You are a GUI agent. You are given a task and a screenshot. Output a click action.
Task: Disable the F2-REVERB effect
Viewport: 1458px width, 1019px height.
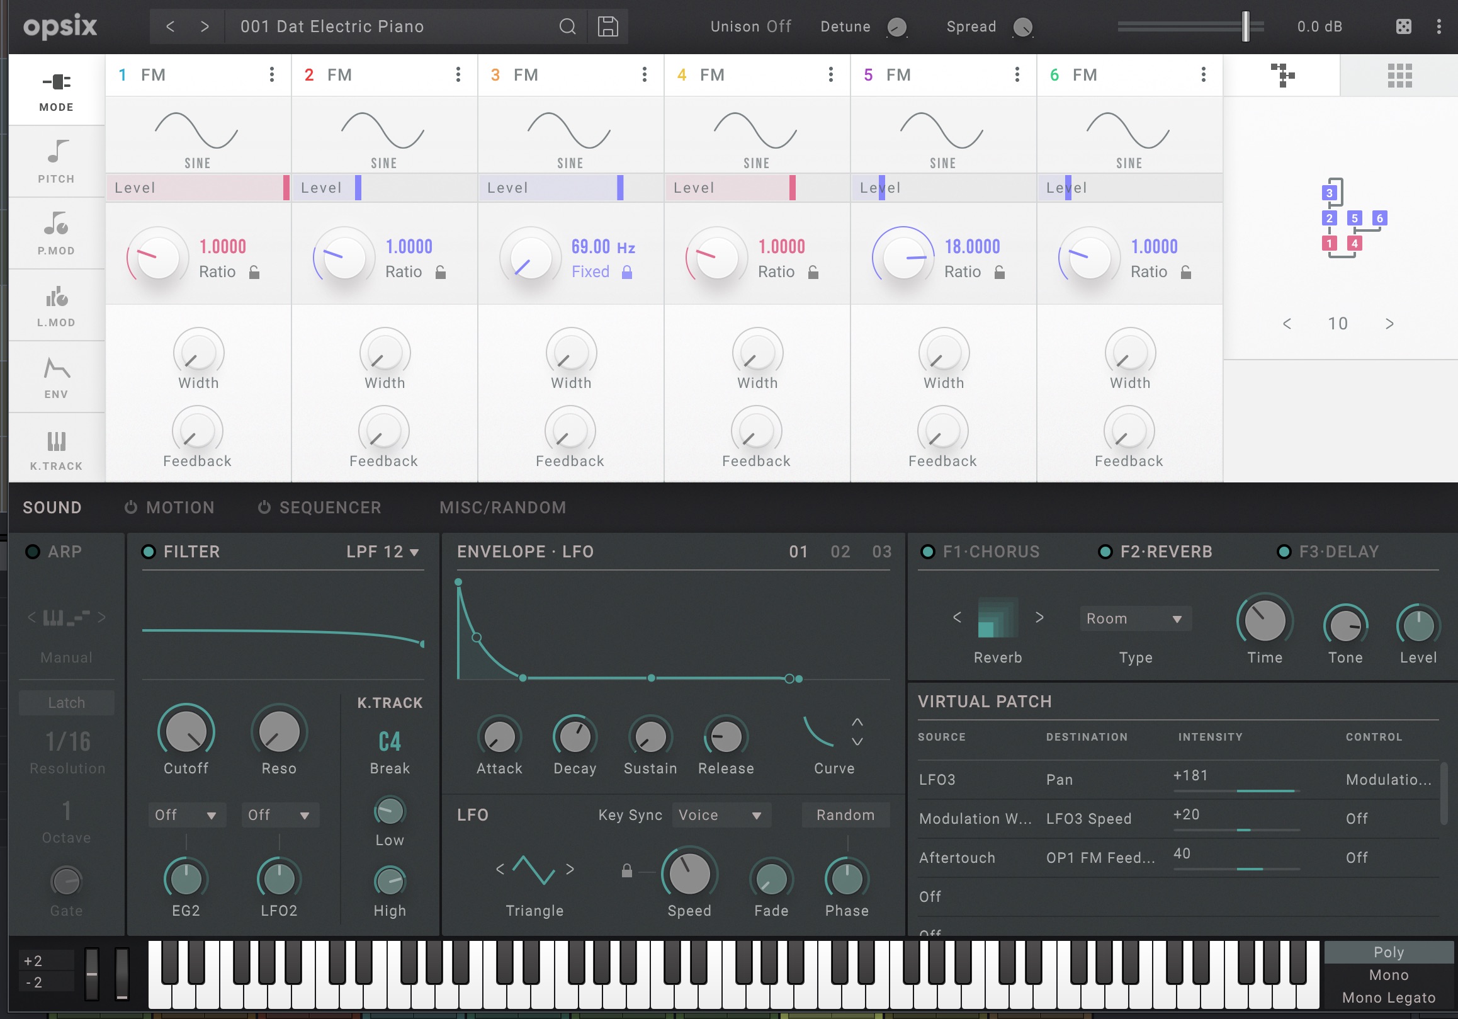coord(1106,552)
